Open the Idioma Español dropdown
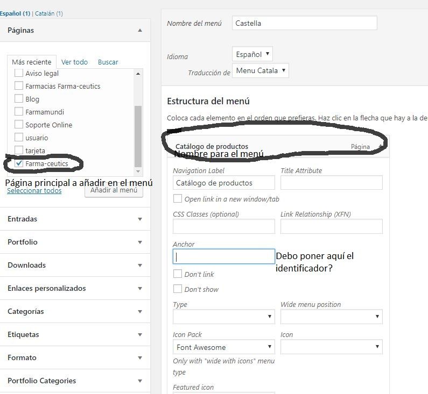 (252, 54)
